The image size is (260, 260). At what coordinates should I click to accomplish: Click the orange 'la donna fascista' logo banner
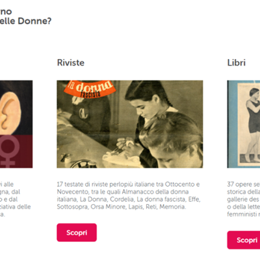click(90, 88)
